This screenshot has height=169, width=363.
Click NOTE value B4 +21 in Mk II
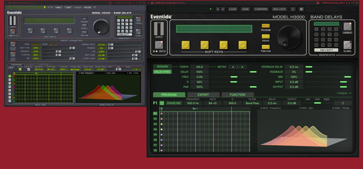coord(212,103)
